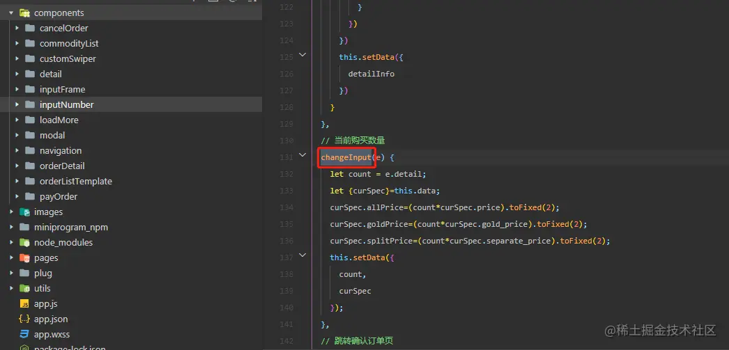Fold the changeInput function at line 131
Screen dimensions: 729x350
tap(302, 154)
